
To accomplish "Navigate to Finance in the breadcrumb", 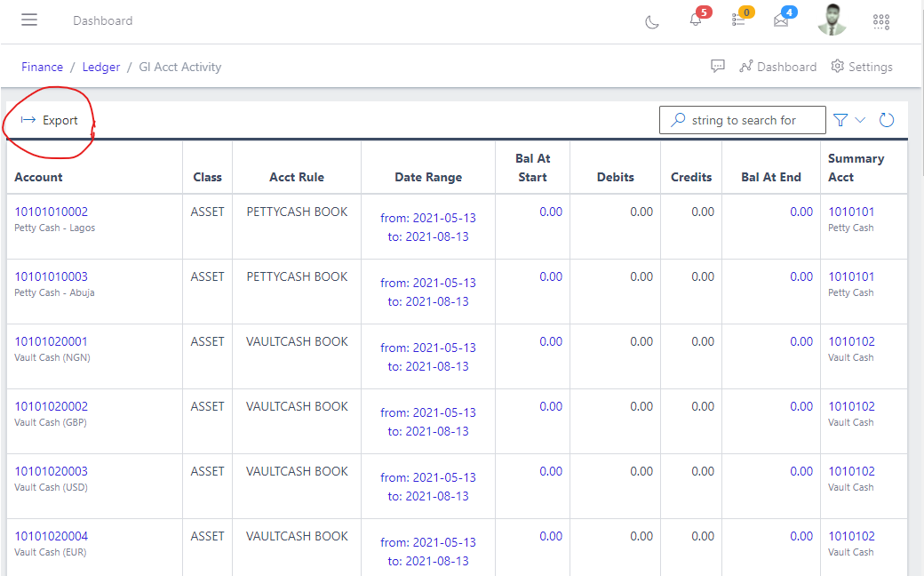I will click(x=42, y=66).
